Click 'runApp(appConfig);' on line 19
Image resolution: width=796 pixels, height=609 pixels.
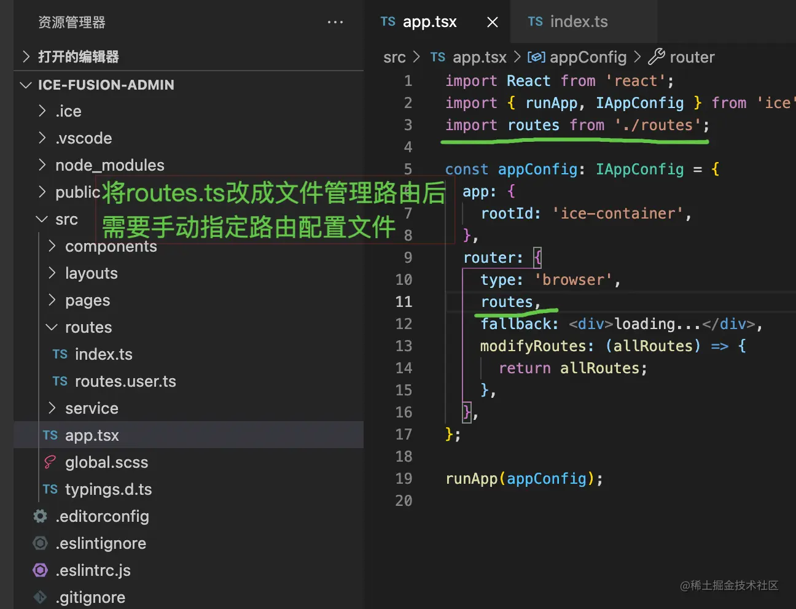pyautogui.click(x=525, y=478)
